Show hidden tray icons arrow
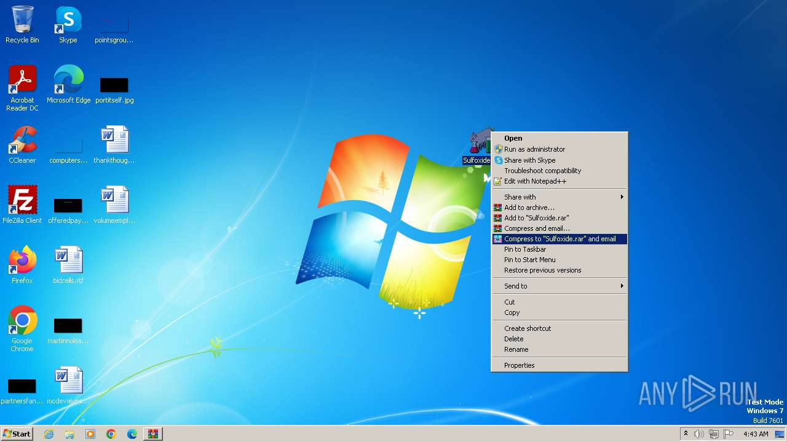787x442 pixels. click(x=686, y=434)
